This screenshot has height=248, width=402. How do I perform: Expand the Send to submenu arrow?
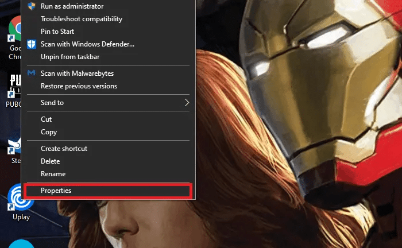coord(187,103)
